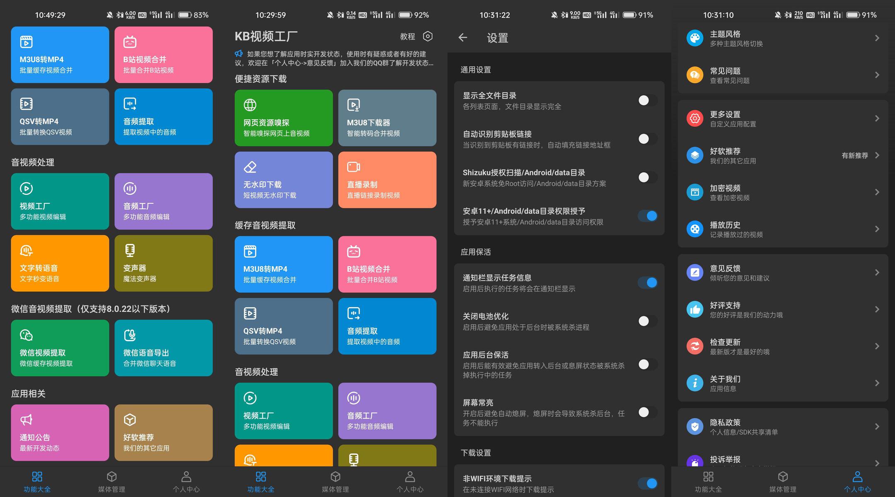
Task: Open the 网页资源嗅探 globe icon tile
Action: click(x=283, y=118)
